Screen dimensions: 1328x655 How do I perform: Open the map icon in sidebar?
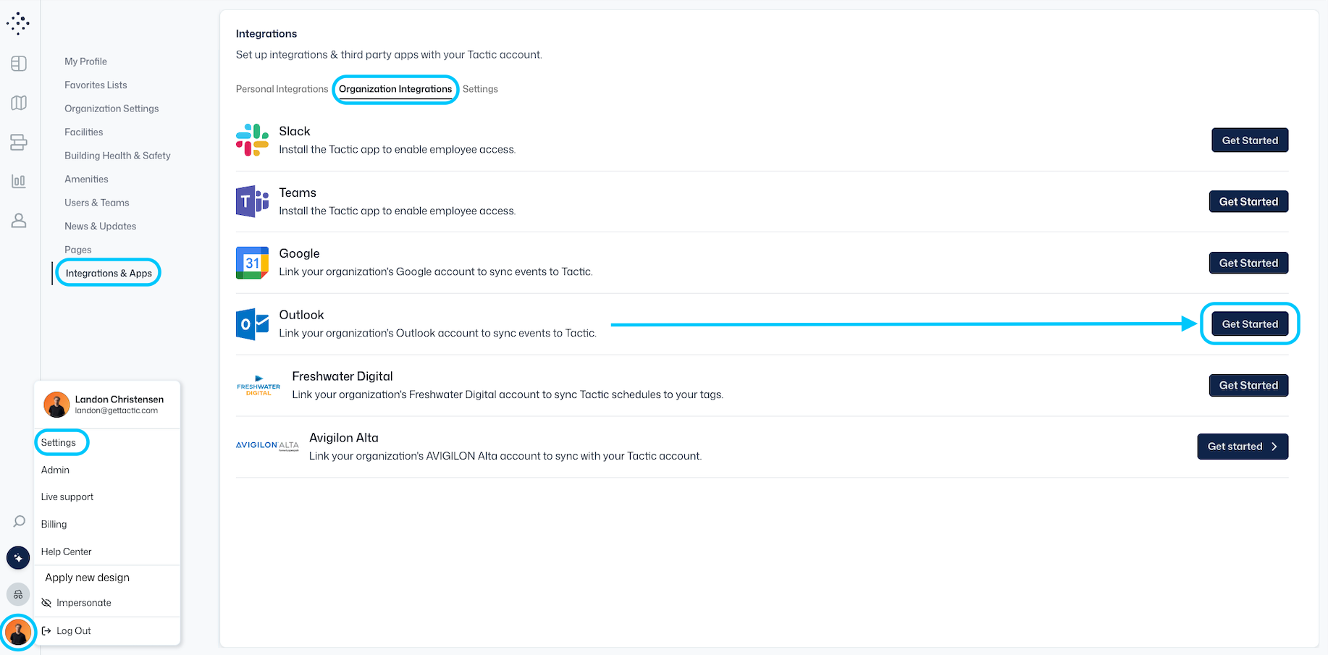click(19, 103)
